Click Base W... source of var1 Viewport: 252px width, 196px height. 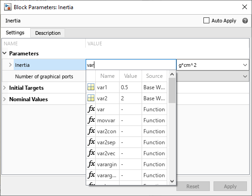[x=154, y=87]
